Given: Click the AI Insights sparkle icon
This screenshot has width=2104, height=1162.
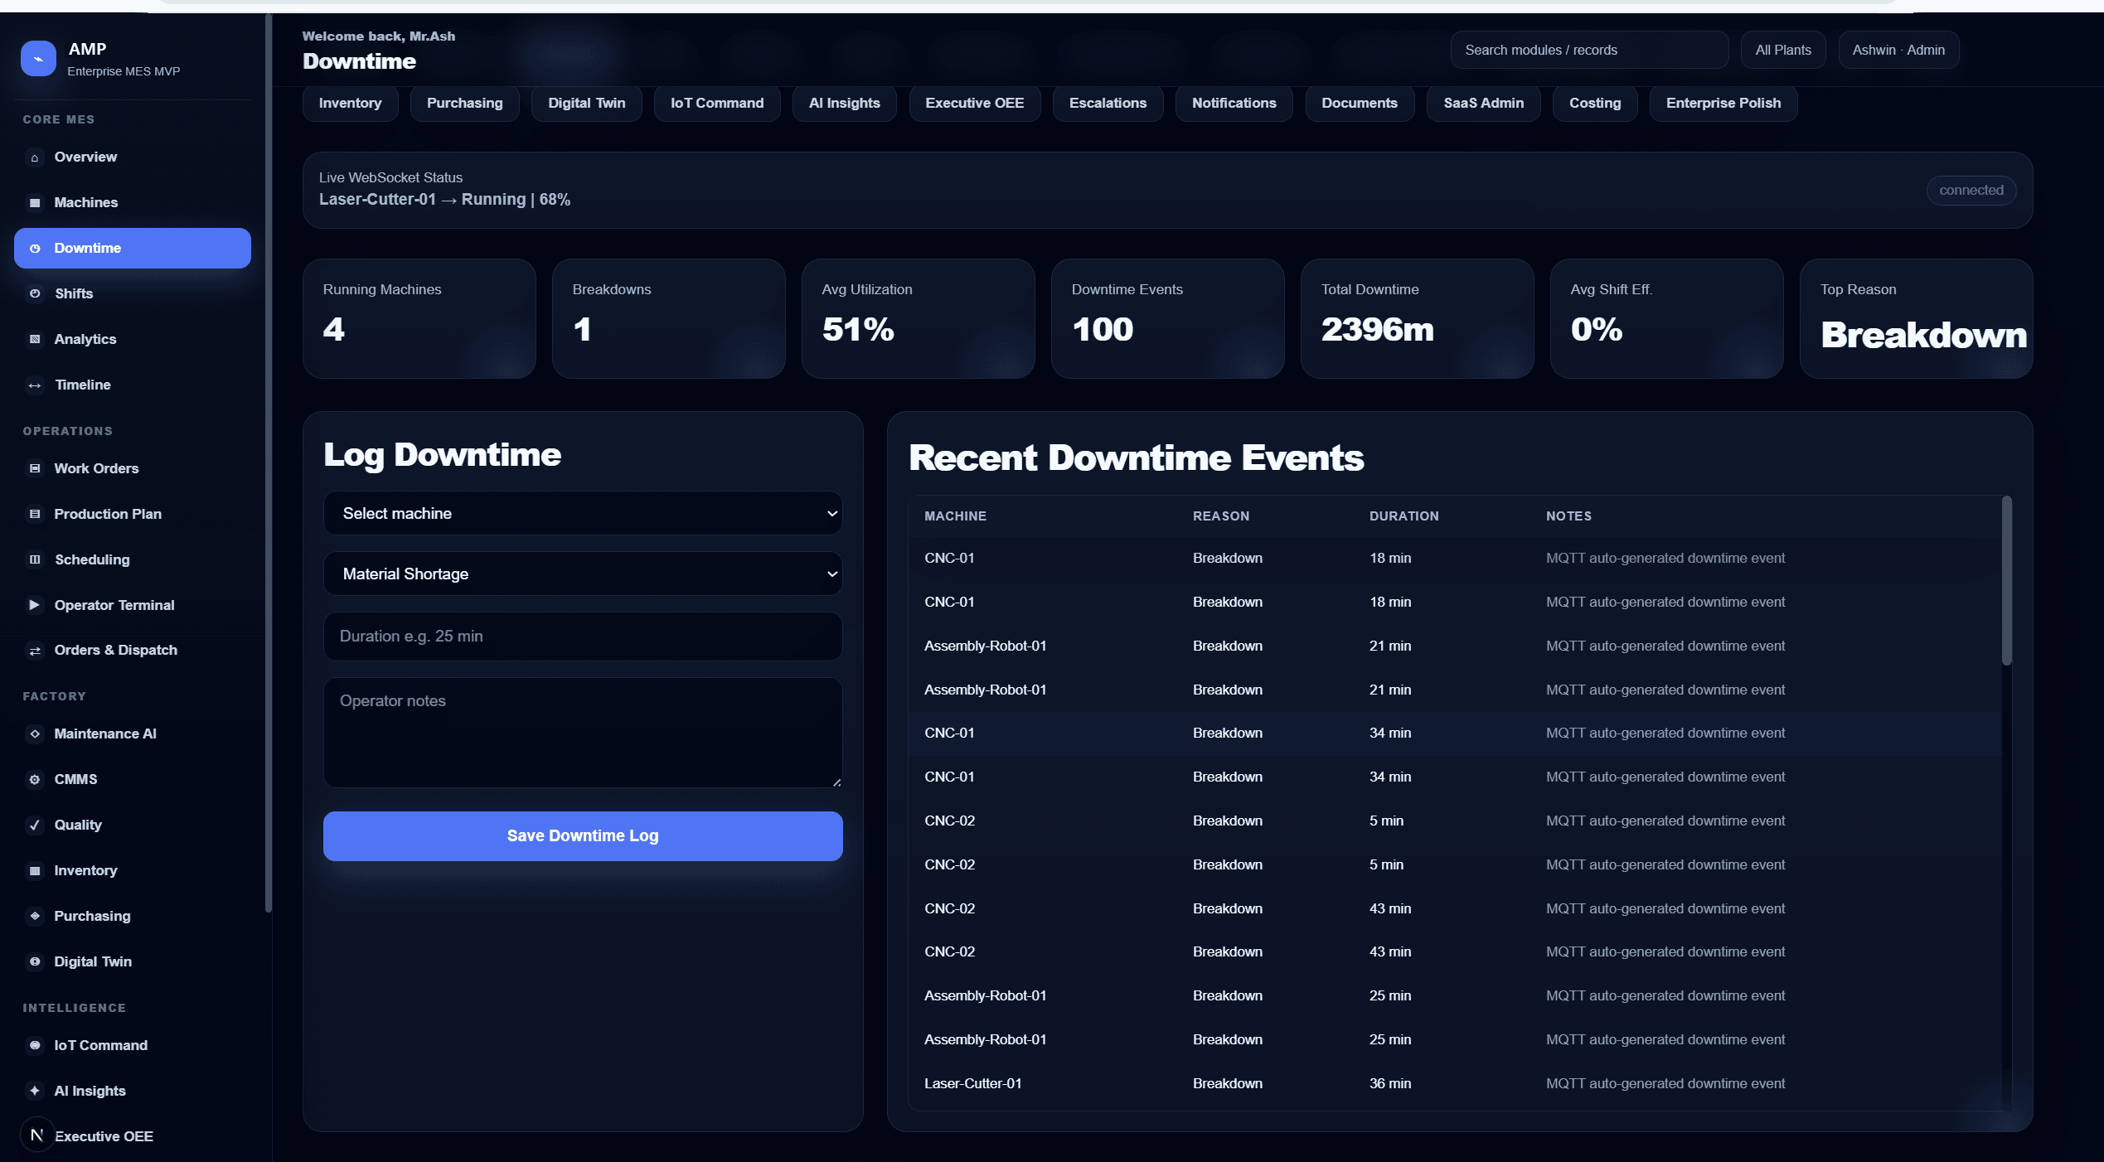Looking at the screenshot, I should click(35, 1091).
